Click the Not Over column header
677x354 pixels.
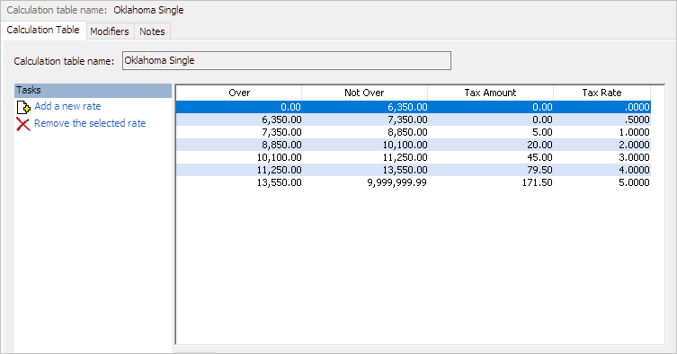[x=364, y=93]
